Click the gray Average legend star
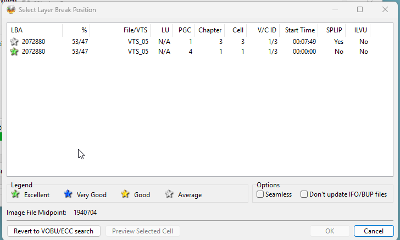 [x=169, y=194]
